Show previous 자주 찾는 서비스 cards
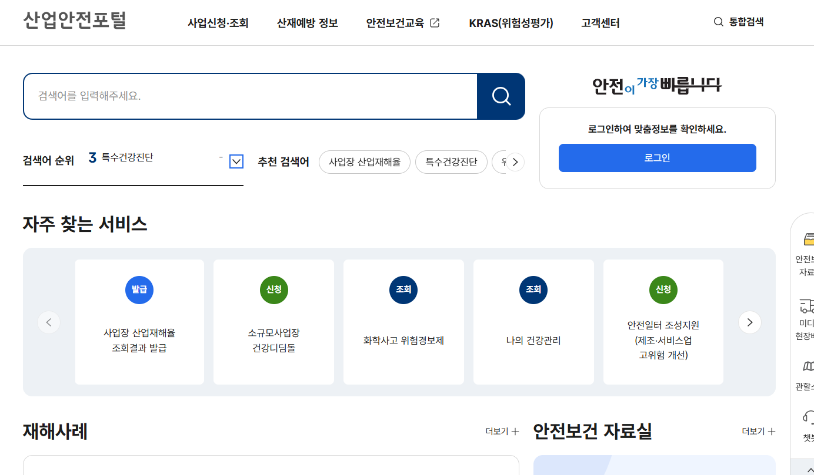814x475 pixels. tap(49, 322)
